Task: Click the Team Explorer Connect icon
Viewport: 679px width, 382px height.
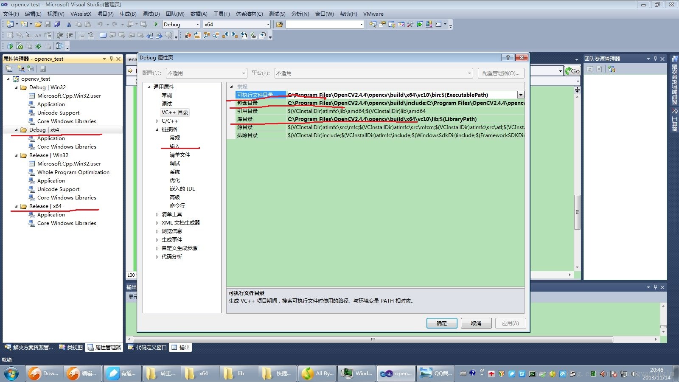Action: [x=612, y=69]
